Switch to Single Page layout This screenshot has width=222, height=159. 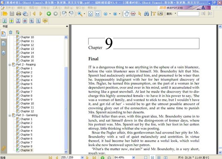[x=146, y=158]
